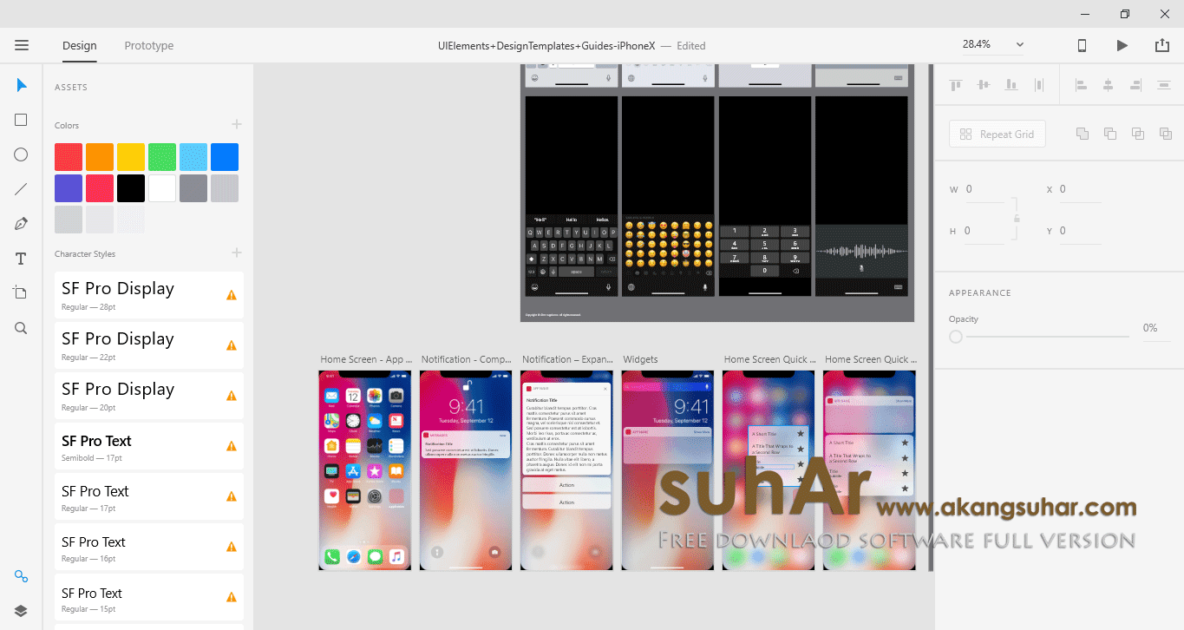Pick the black color swatch

click(x=131, y=188)
